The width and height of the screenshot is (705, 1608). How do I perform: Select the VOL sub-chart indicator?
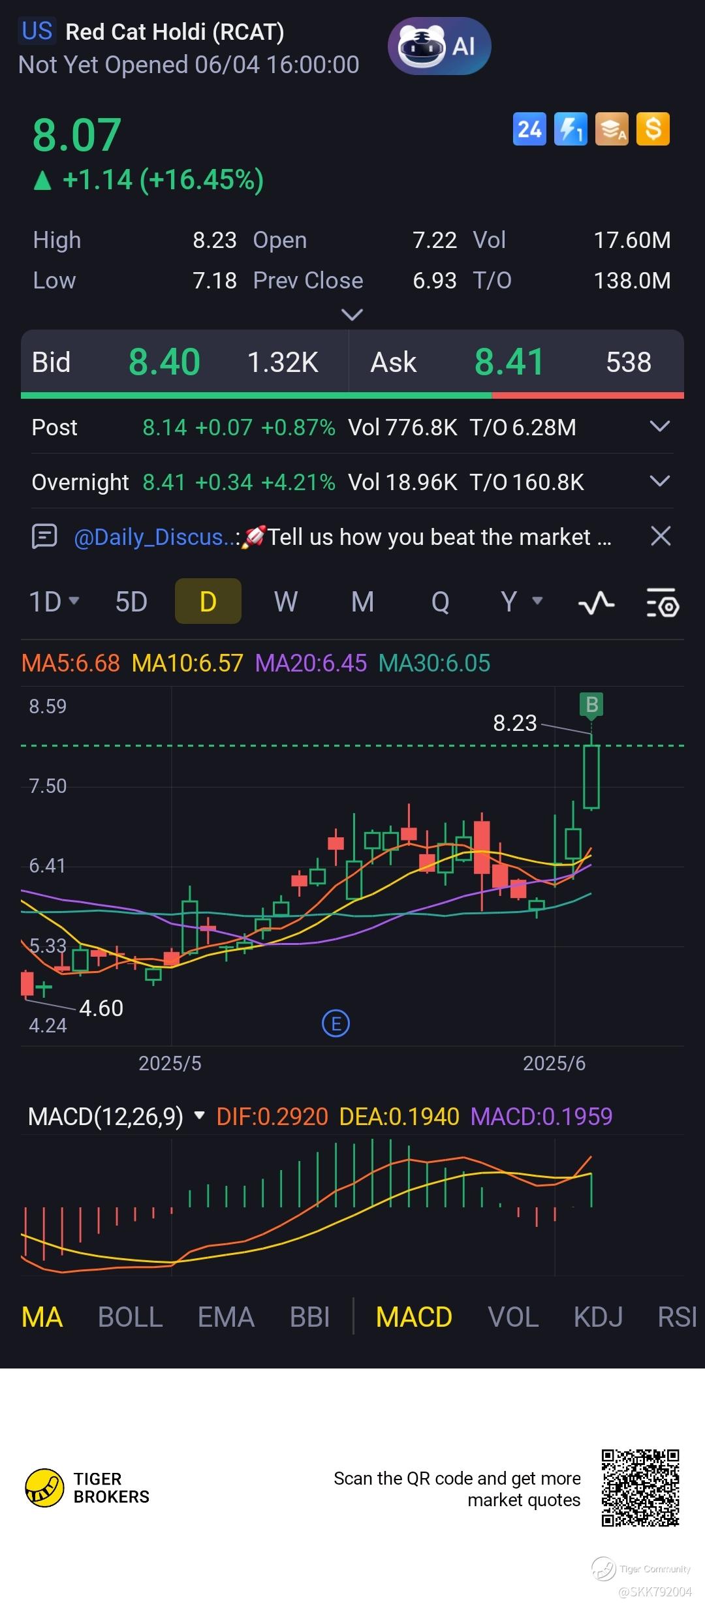point(513,1317)
